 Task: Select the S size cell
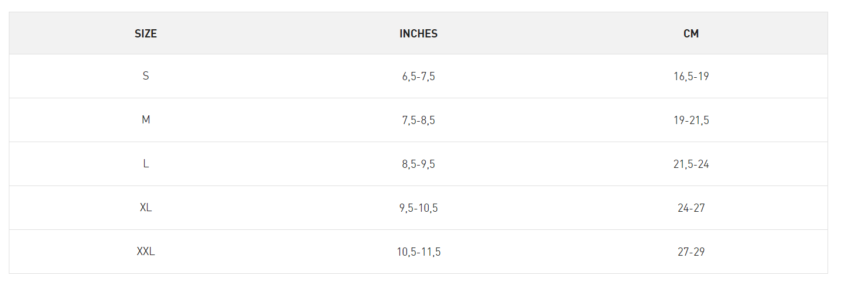146,76
